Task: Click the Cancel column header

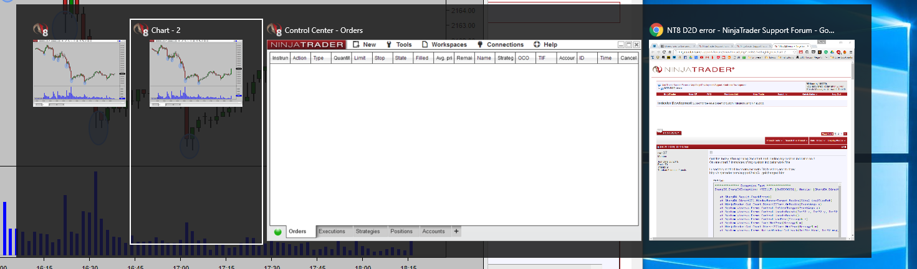Action: coord(628,58)
